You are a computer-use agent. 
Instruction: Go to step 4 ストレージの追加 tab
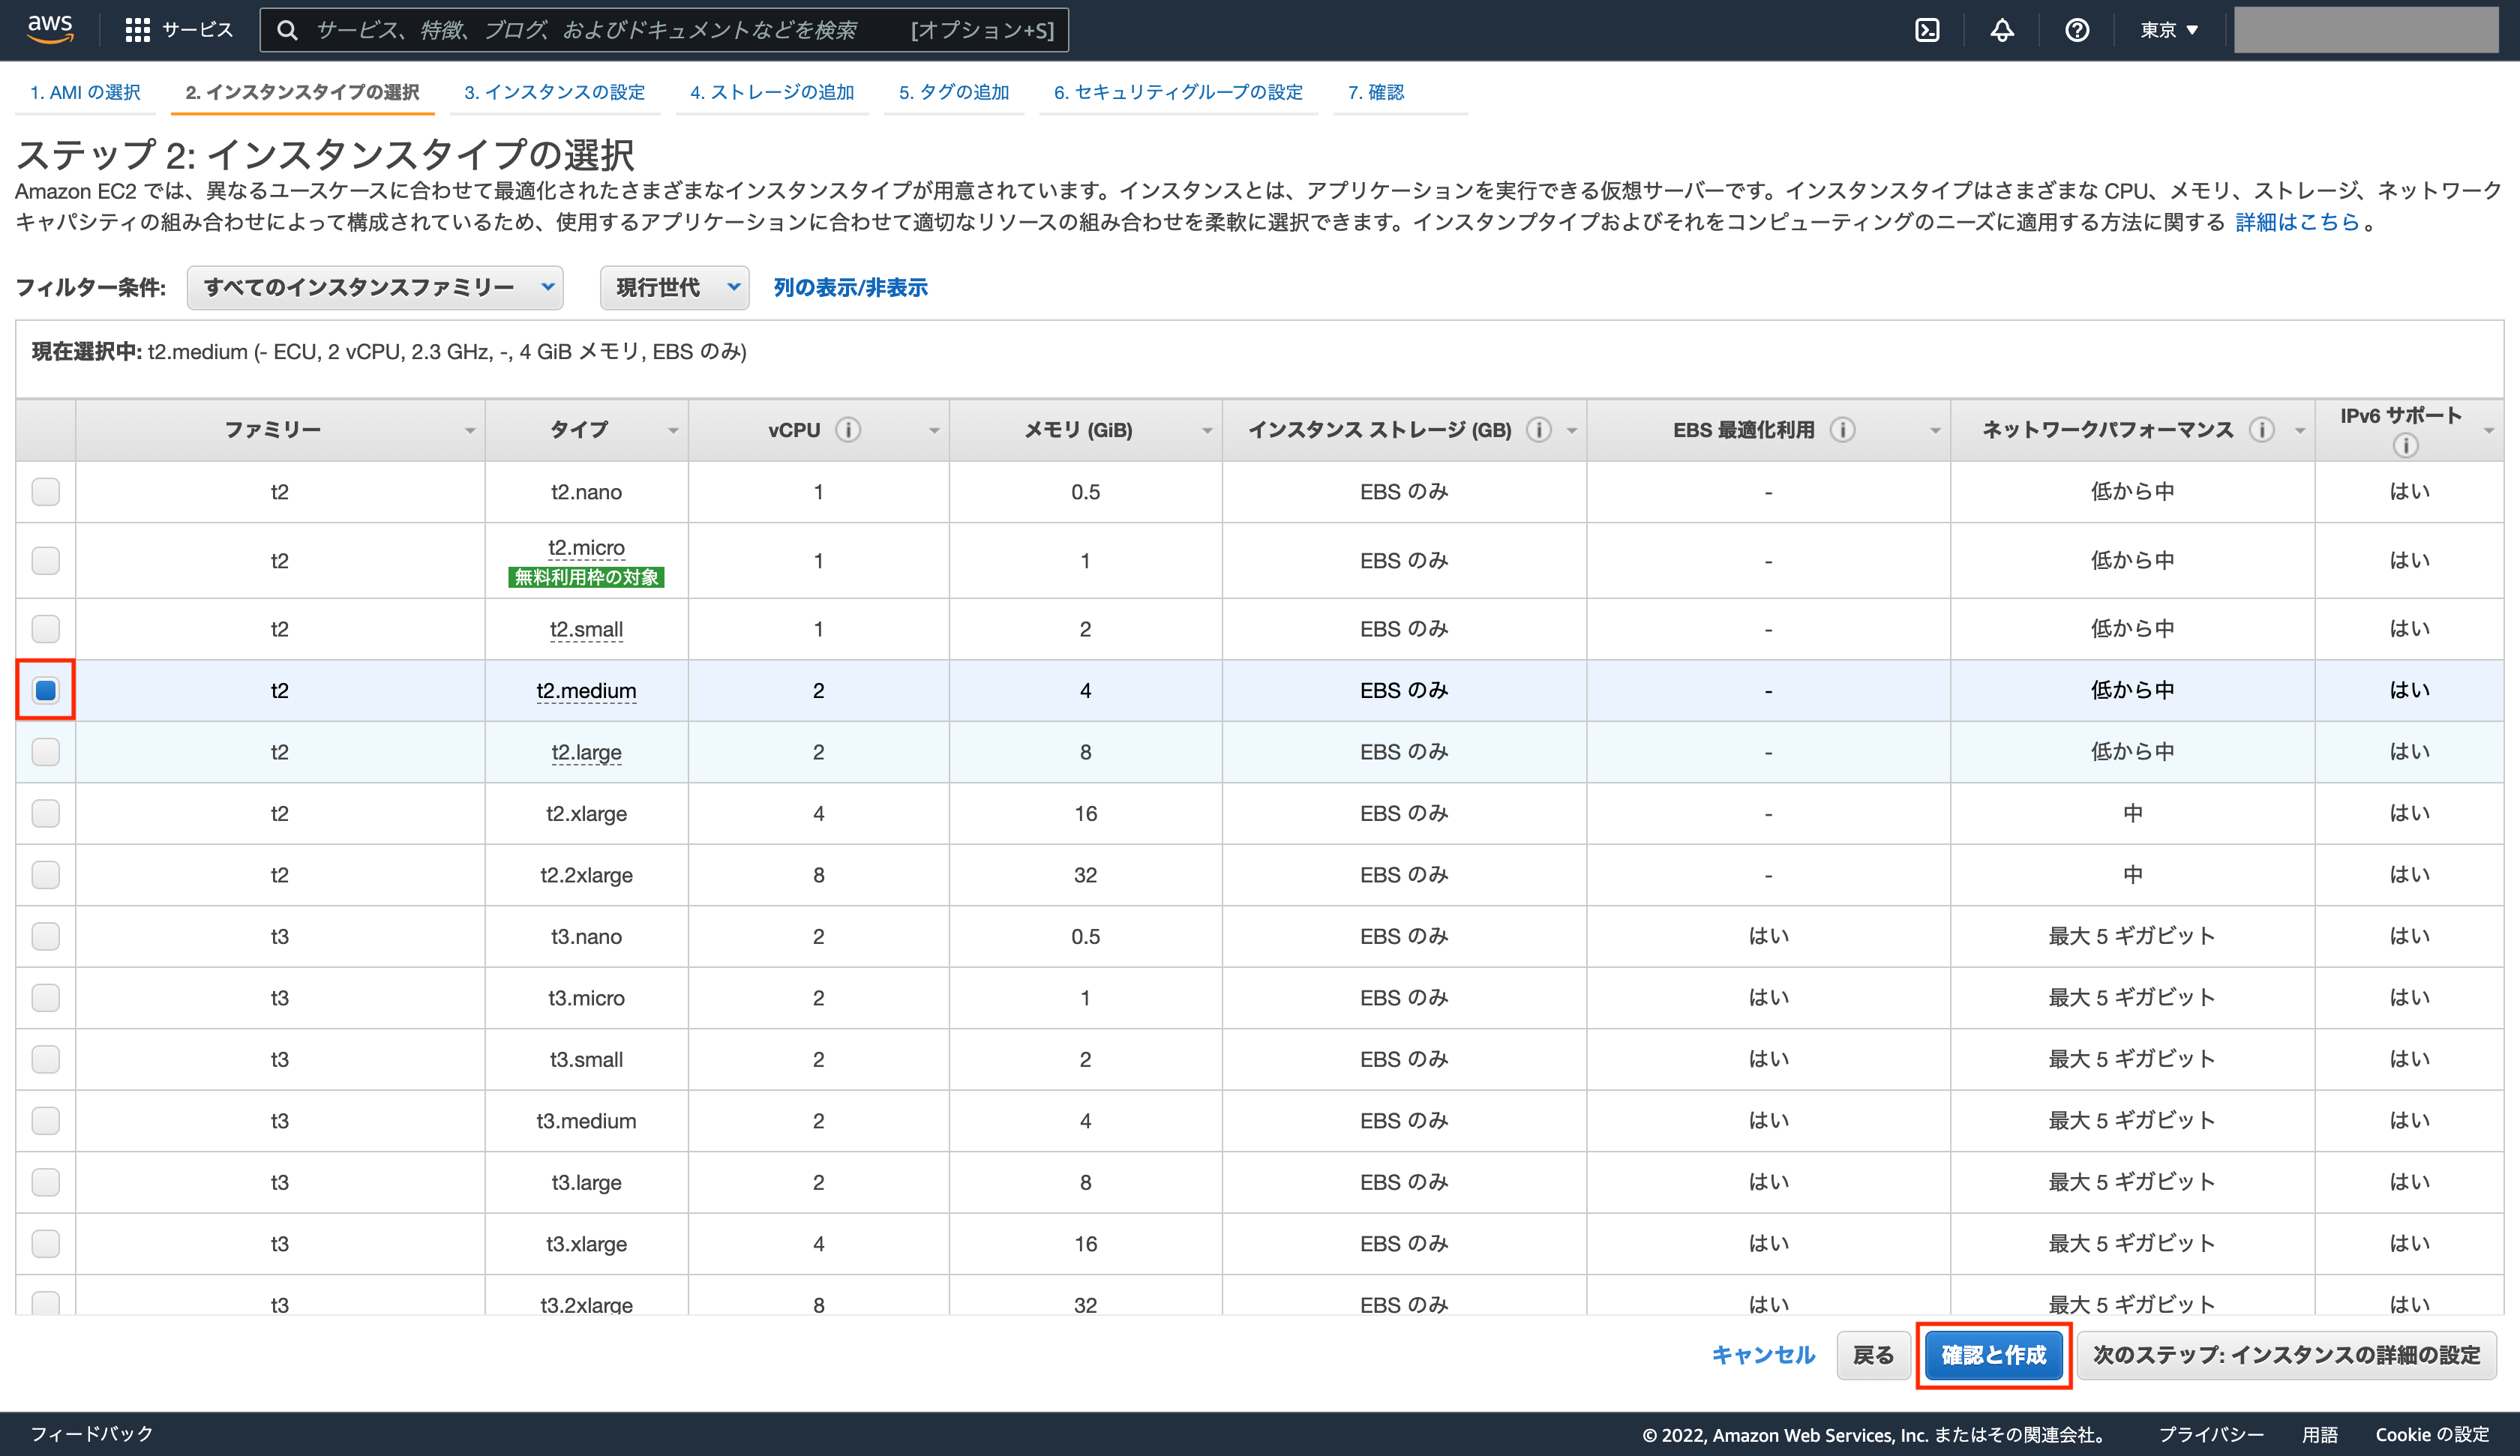(x=772, y=92)
